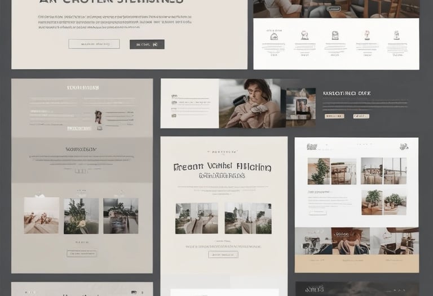Click the logo in the dark card that is cut off below
Screen dimensions: 433x296
(314, 289)
